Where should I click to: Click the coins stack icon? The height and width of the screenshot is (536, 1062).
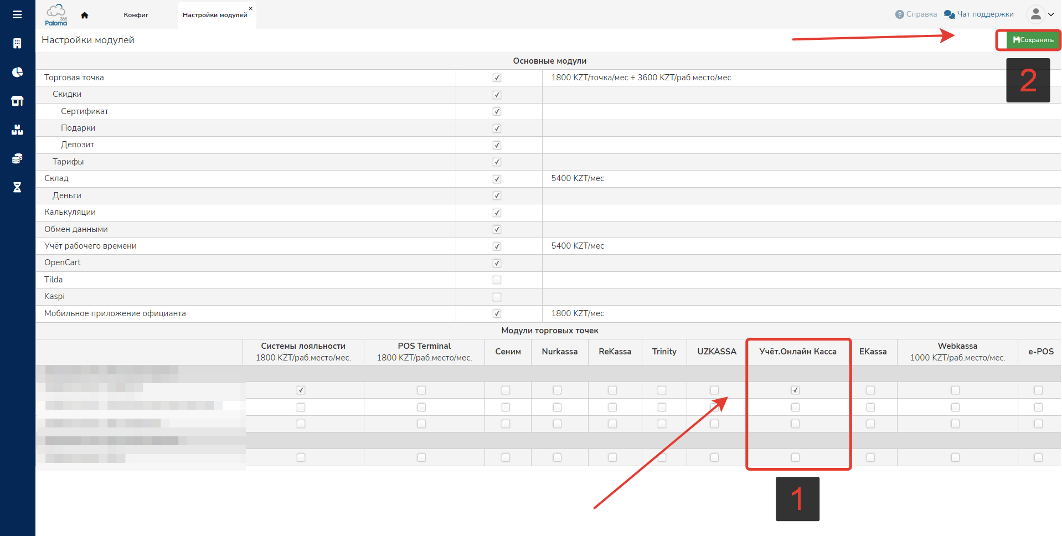click(17, 159)
